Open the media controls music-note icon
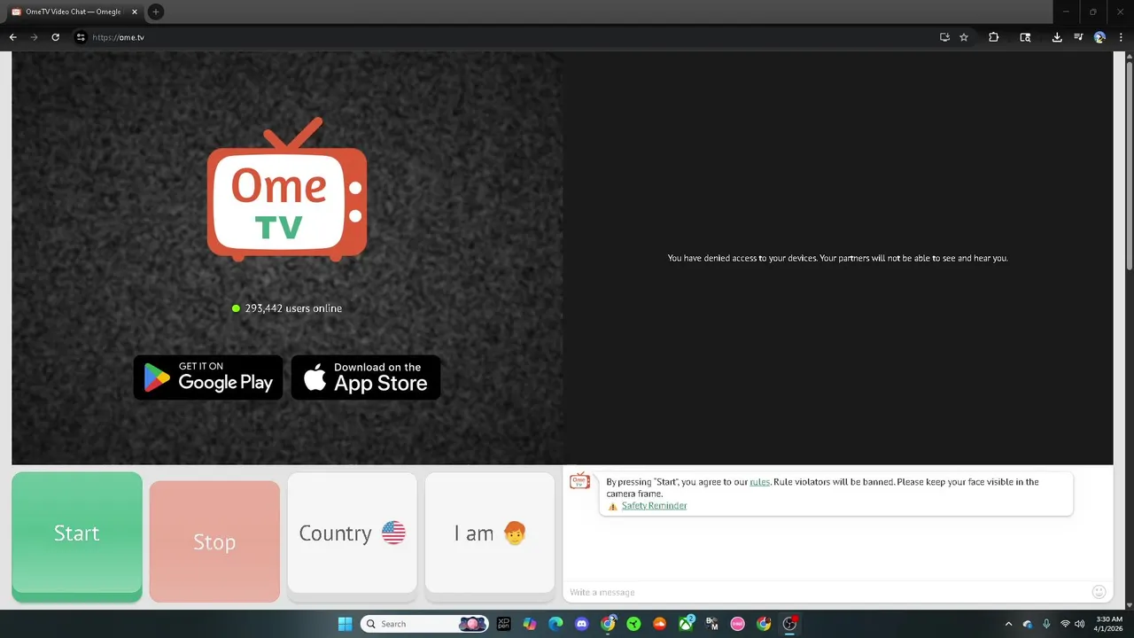Screen dimensions: 1134x638 1078,37
